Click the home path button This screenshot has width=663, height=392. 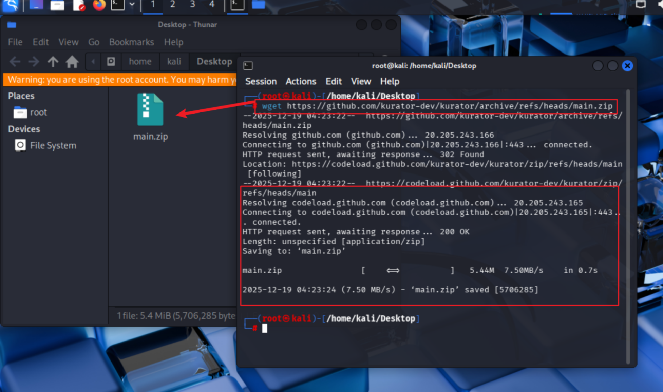point(140,62)
